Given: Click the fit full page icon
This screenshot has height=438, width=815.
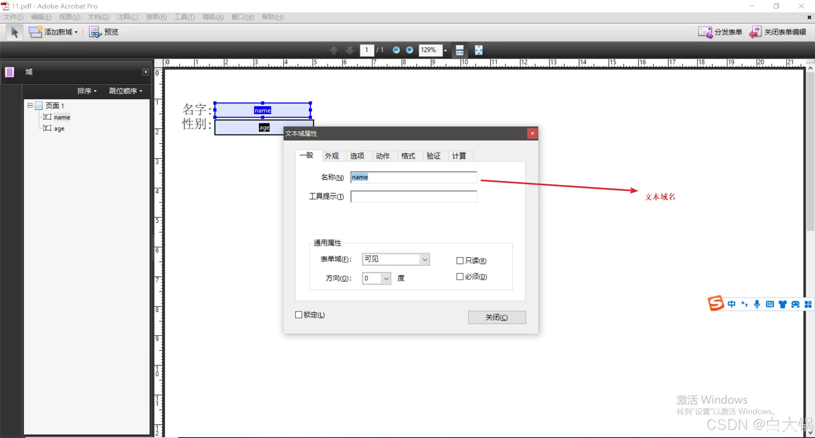Looking at the screenshot, I should (x=479, y=50).
